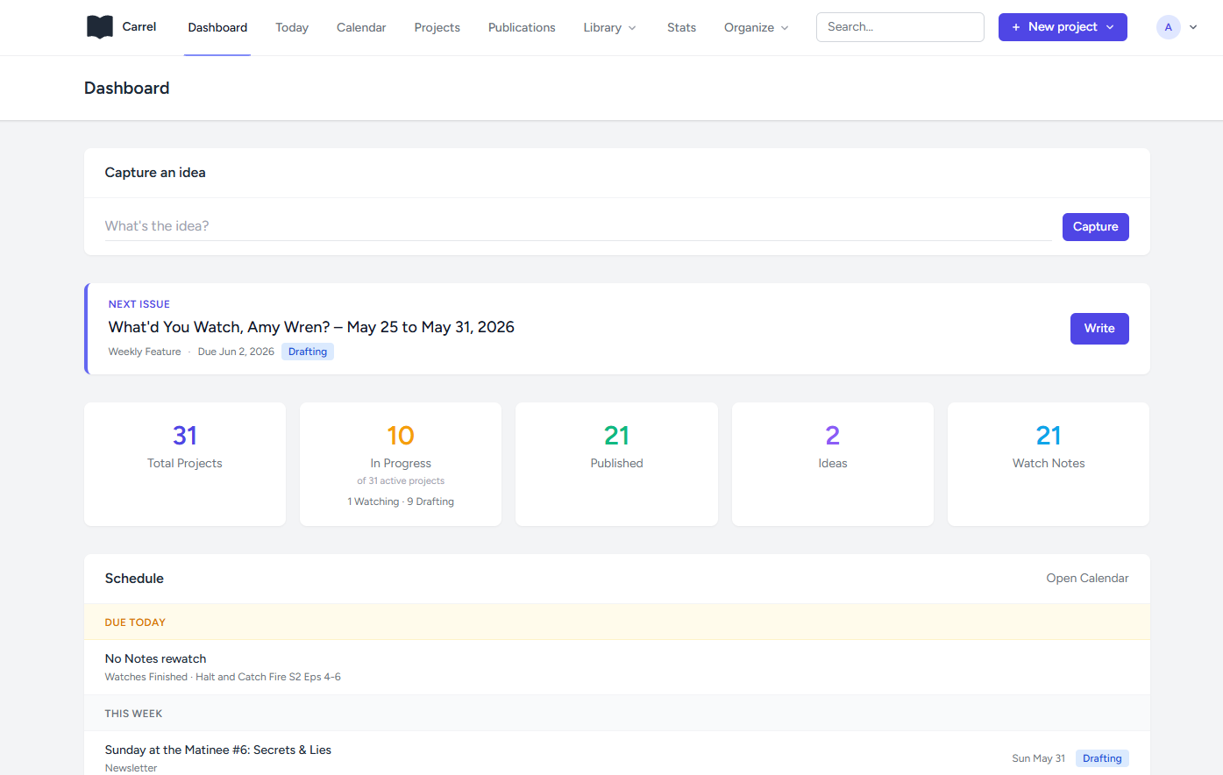Click the "Weekly Feature" label

click(145, 352)
